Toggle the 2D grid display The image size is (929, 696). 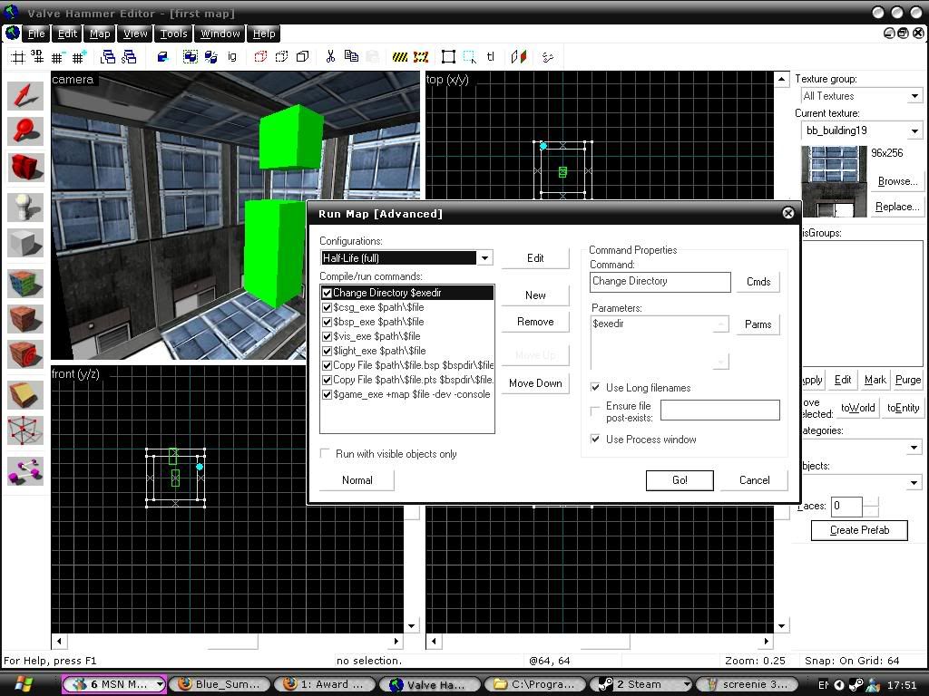(18, 57)
